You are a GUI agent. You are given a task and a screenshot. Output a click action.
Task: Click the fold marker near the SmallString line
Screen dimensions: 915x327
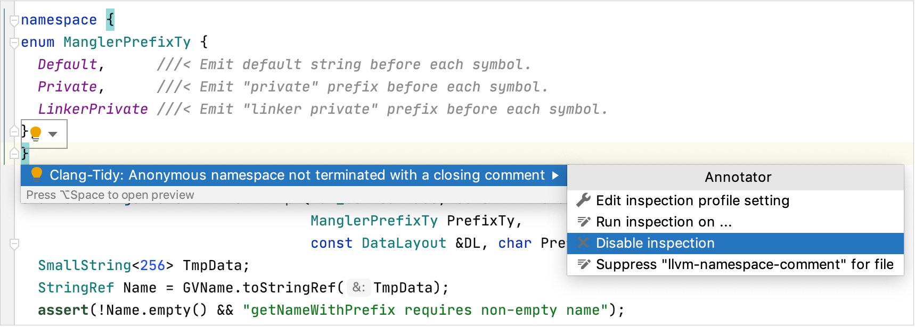coord(14,243)
